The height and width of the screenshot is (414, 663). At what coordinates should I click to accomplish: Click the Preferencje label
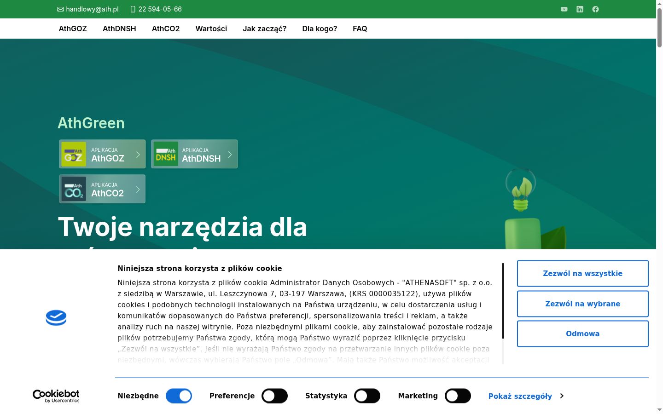coord(232,396)
